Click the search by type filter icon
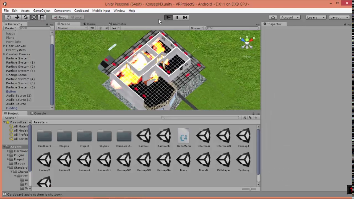 pos(244,118)
